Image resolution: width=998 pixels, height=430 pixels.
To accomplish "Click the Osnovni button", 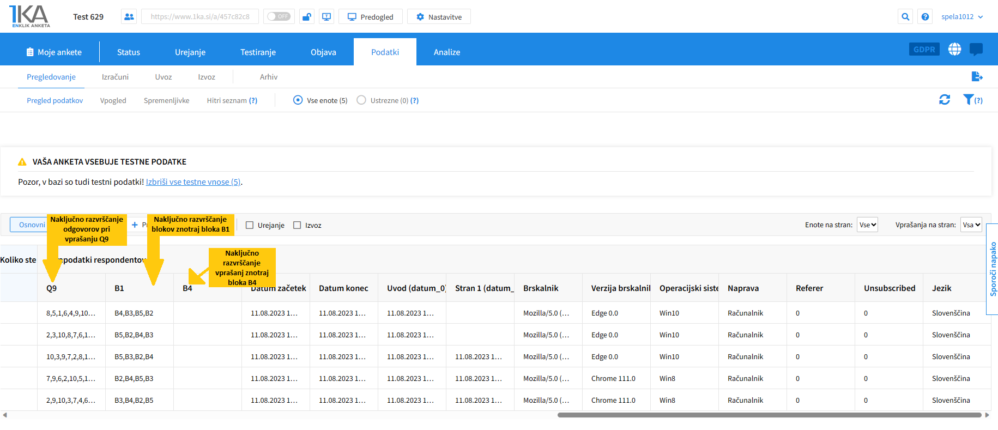I will click(32, 225).
